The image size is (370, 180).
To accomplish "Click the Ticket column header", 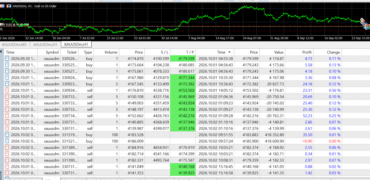I will tap(69, 52).
